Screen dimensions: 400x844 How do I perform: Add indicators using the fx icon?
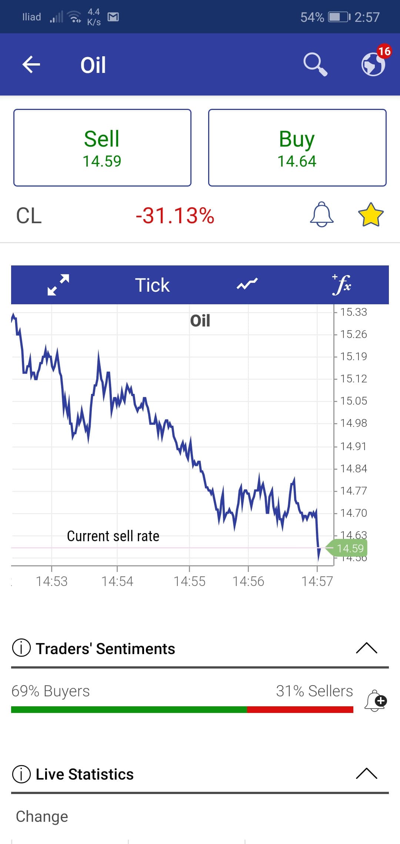341,284
